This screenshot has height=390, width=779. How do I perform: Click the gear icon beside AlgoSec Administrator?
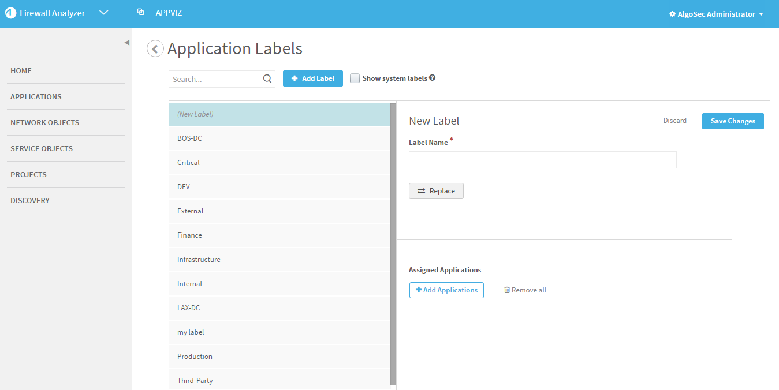click(672, 14)
